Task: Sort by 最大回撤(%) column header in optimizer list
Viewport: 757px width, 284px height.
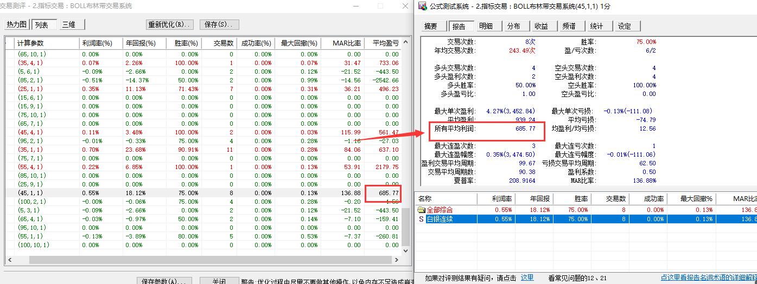Action: point(297,43)
